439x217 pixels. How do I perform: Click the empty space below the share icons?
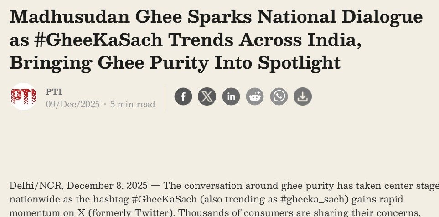[243, 140]
